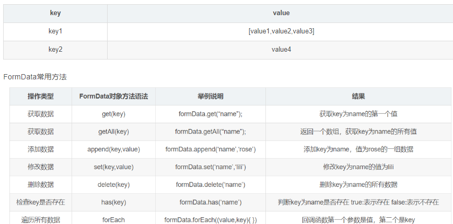The image size is (453, 224).
Task: Click the FormData对象方法语法 column header
Action: [x=113, y=97]
